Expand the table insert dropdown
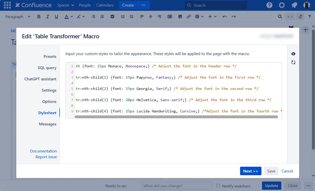Viewport: 315px width, 191px height. [x=199, y=17]
